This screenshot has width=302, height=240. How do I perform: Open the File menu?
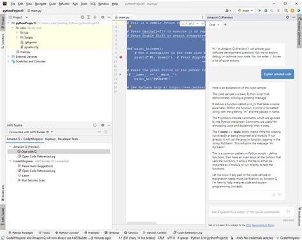tap(13, 4)
